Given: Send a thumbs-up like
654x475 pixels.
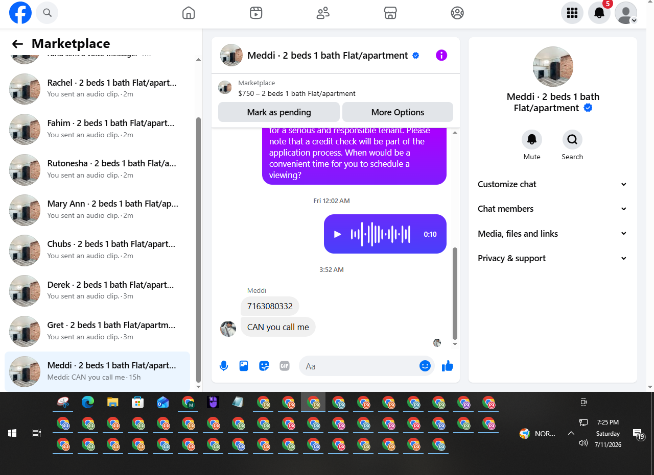Looking at the screenshot, I should coord(448,366).
